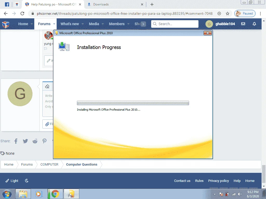The height and width of the screenshot is (199, 266).
Task: Open What's new nav item
Action: click(70, 24)
